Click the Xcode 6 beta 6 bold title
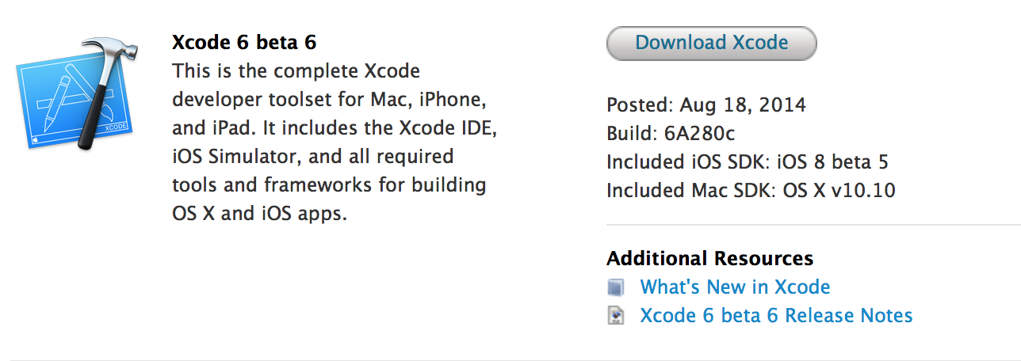1021x361 pixels. (244, 42)
